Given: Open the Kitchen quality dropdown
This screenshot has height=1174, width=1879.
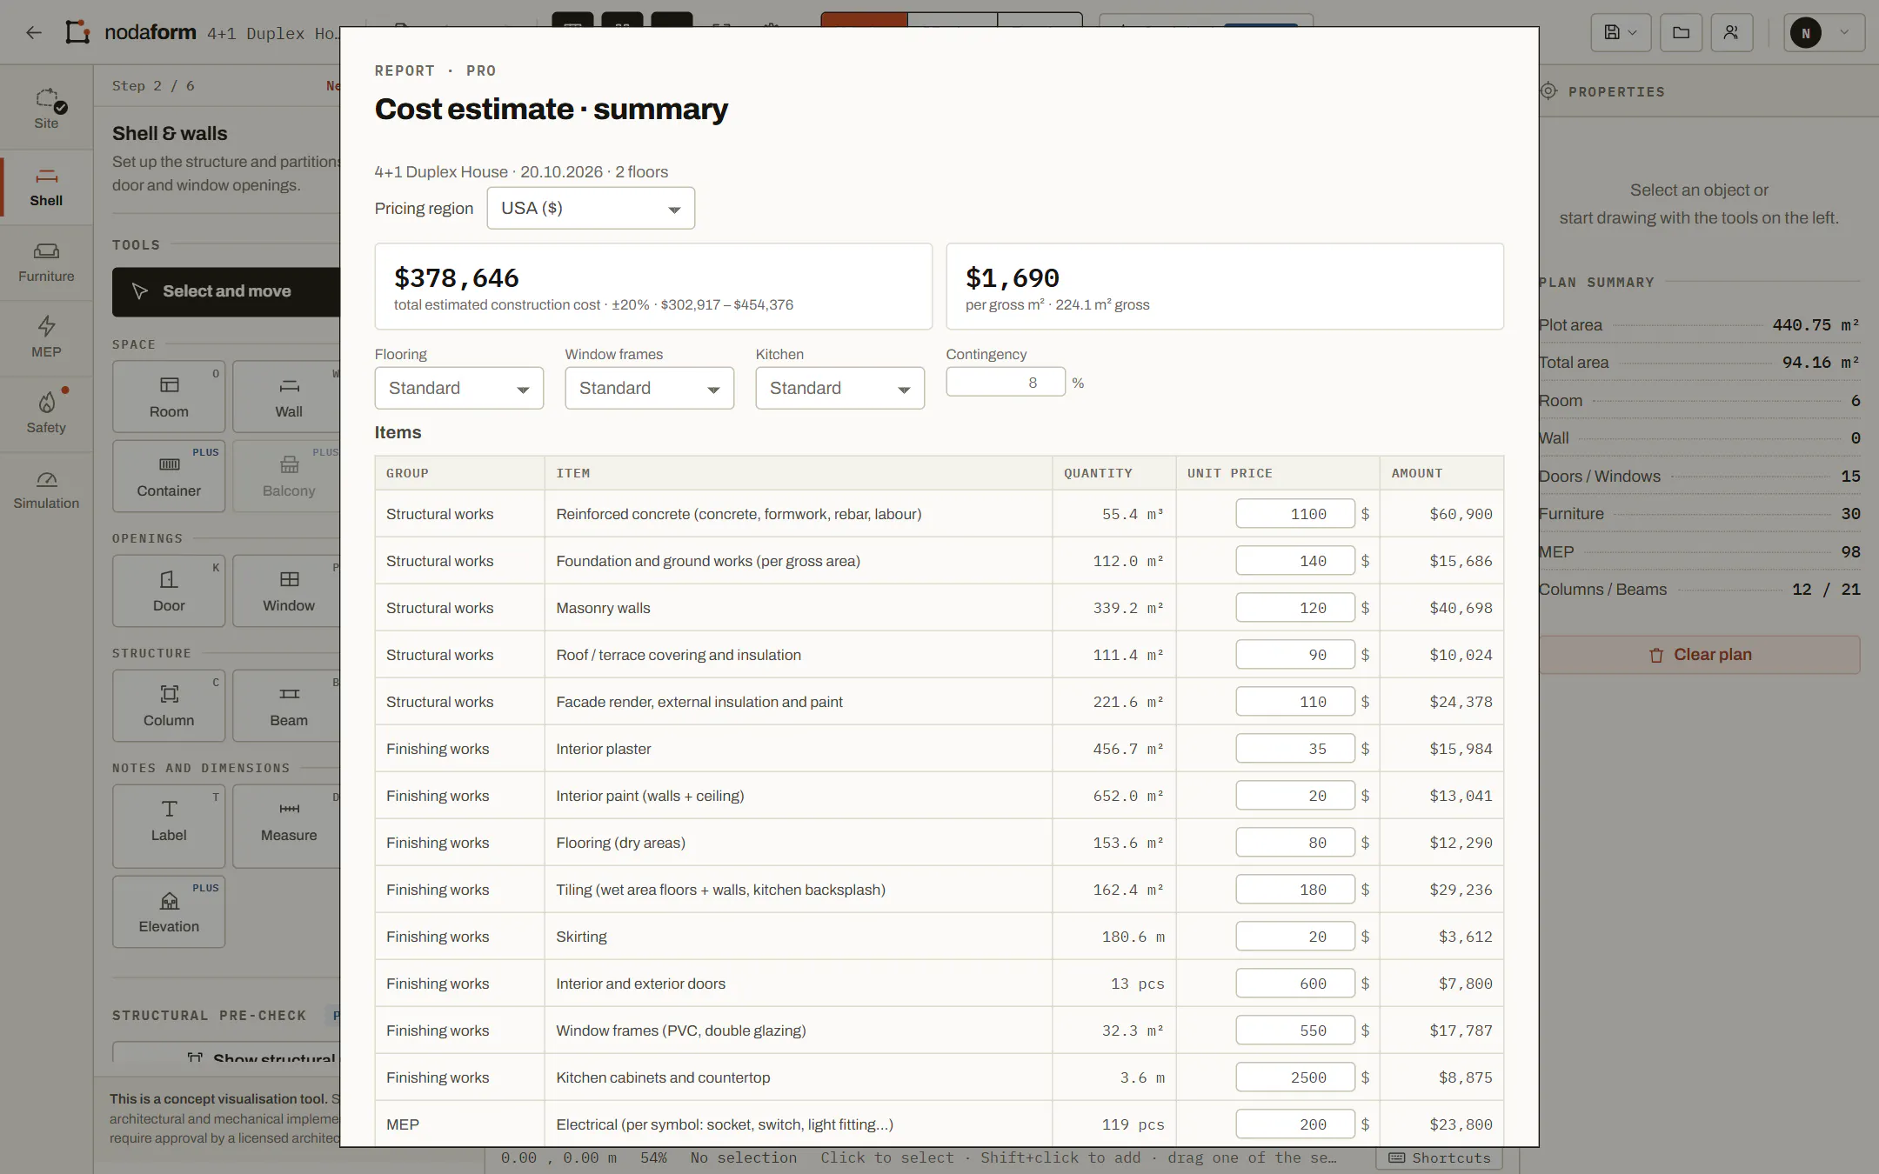Looking at the screenshot, I should click(x=840, y=388).
